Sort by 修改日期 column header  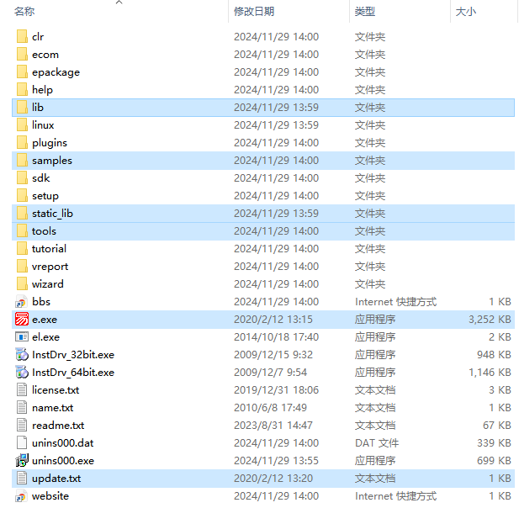click(x=253, y=12)
